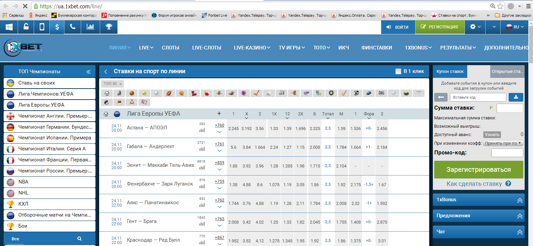Enable the 'В 1 клик' checkbox

[x=398, y=71]
